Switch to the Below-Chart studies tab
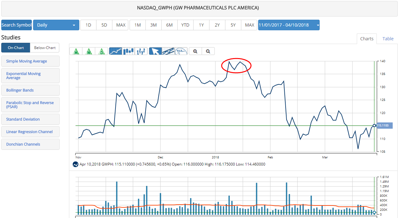This screenshot has width=398, height=218. pyautogui.click(x=45, y=48)
